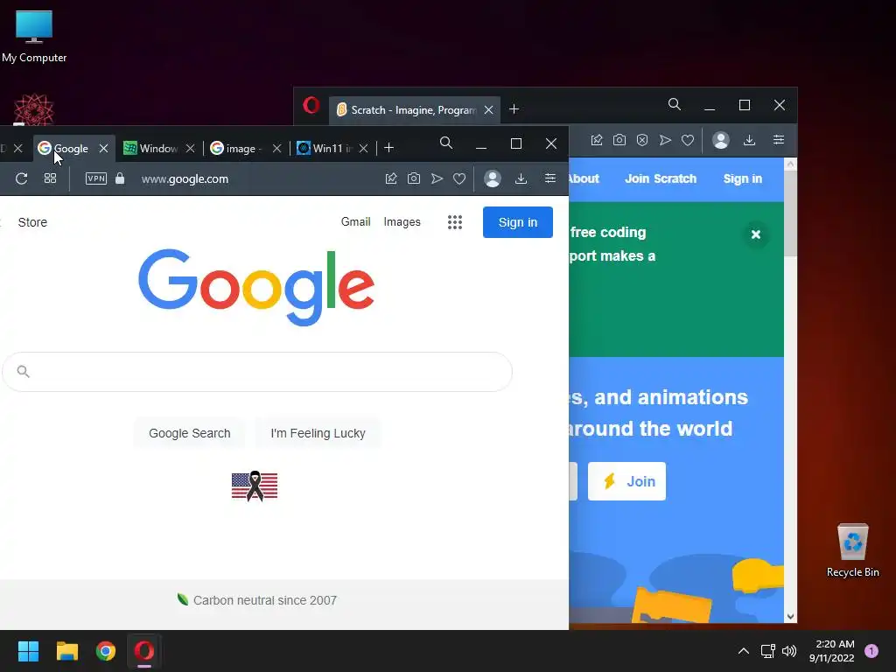Select the Scratch - Imagine, Program tab
The image size is (896, 672).
coord(414,109)
